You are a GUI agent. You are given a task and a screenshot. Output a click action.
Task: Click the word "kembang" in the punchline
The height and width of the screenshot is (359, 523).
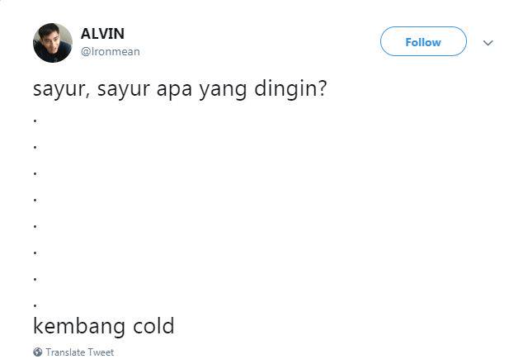[x=80, y=325]
